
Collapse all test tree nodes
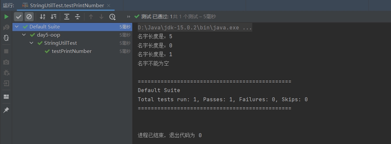pyautogui.click(x=78, y=17)
